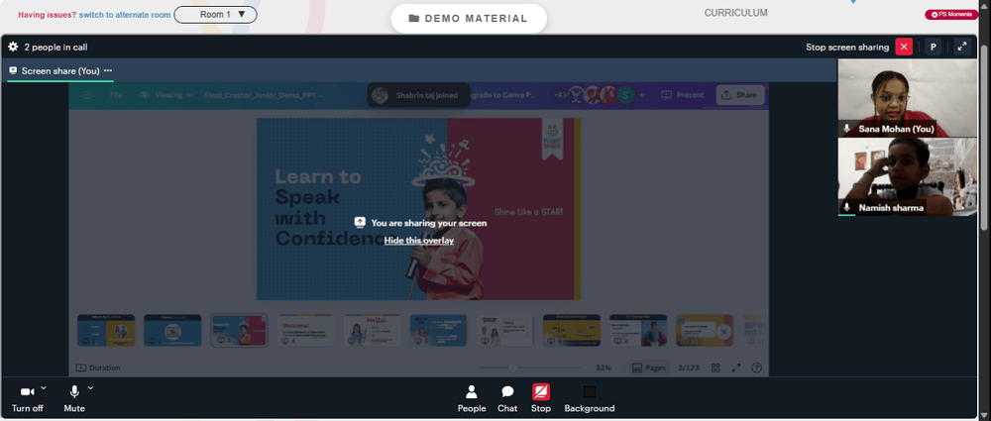Open Canva hamburger menu

tap(87, 95)
